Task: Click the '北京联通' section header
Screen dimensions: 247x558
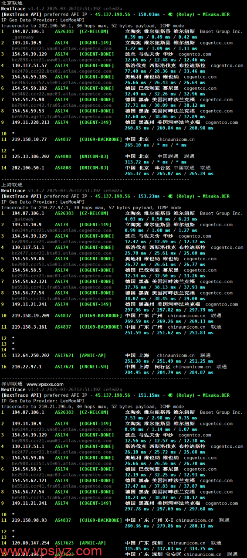Action: pos(12,3)
